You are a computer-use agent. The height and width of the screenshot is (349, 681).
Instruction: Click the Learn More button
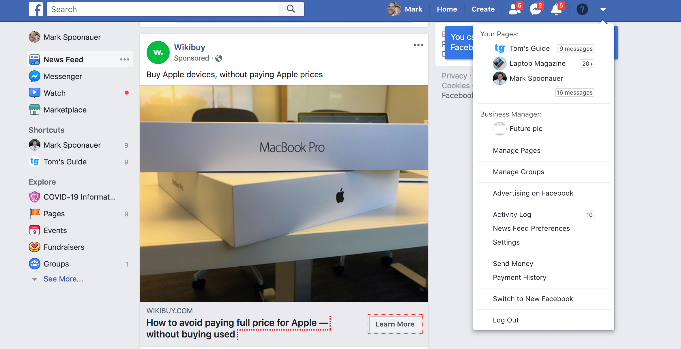[x=395, y=324]
